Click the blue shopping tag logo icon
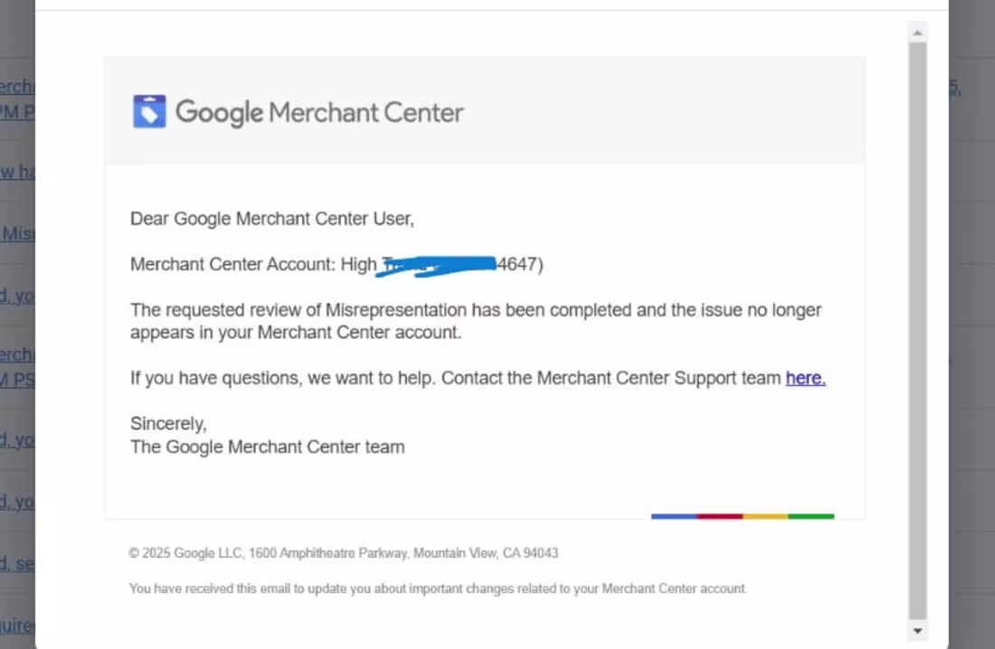The width and height of the screenshot is (995, 649). pos(147,110)
